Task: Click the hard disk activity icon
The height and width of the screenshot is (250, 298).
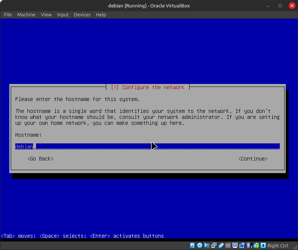Action: click(x=192, y=246)
